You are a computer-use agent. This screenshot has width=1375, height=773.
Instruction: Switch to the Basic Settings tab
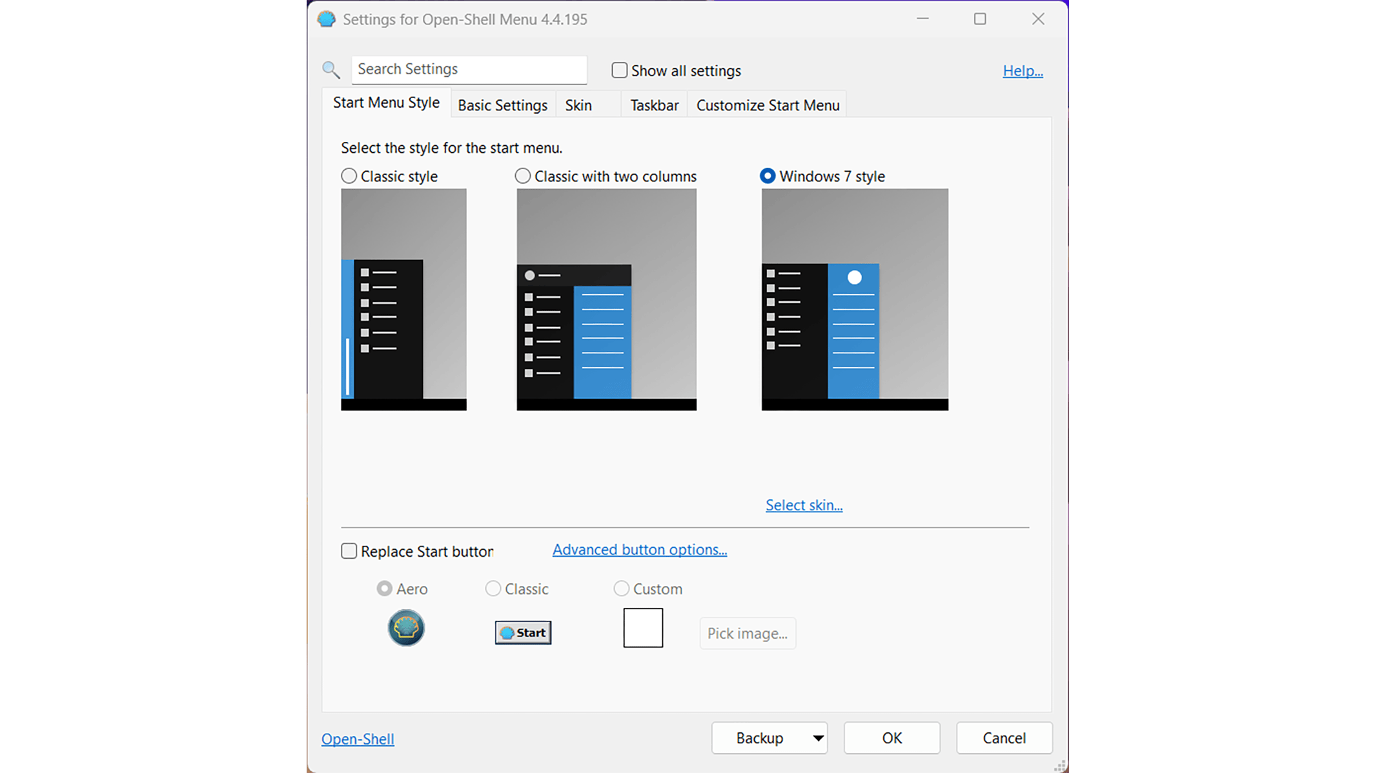pyautogui.click(x=502, y=105)
